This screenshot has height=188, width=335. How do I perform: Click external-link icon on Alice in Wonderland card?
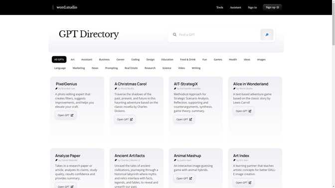pos(250,111)
